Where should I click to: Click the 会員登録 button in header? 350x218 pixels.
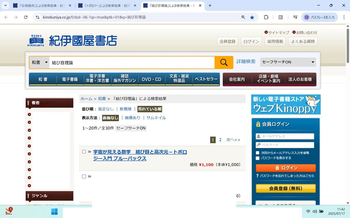tap(228, 42)
